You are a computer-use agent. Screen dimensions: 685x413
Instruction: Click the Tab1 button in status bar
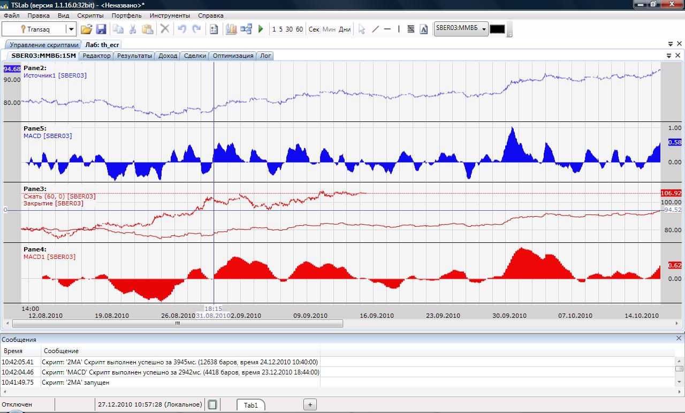[x=251, y=405]
